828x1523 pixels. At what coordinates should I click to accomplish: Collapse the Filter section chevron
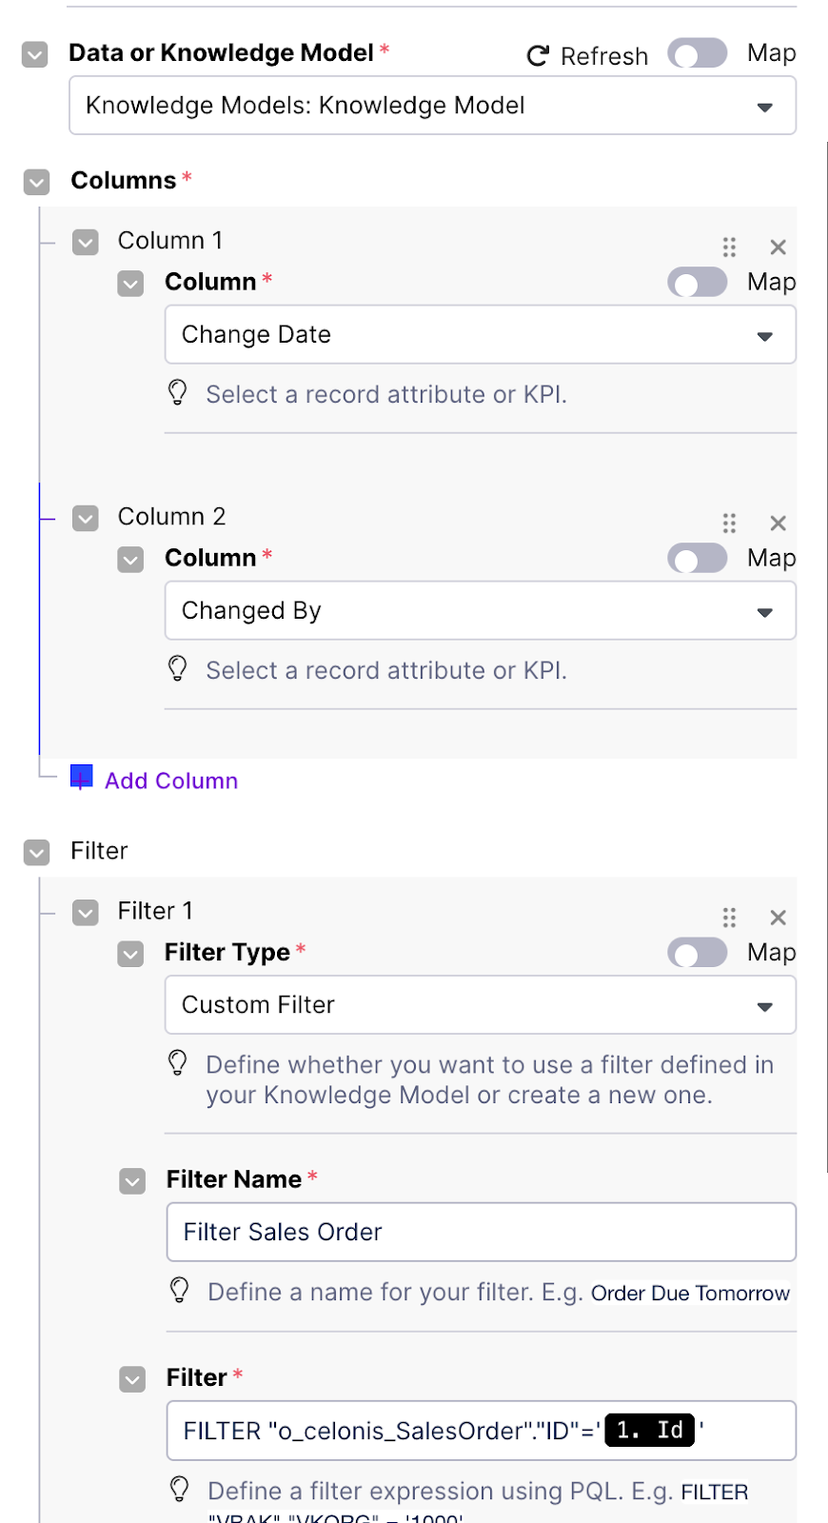point(36,852)
